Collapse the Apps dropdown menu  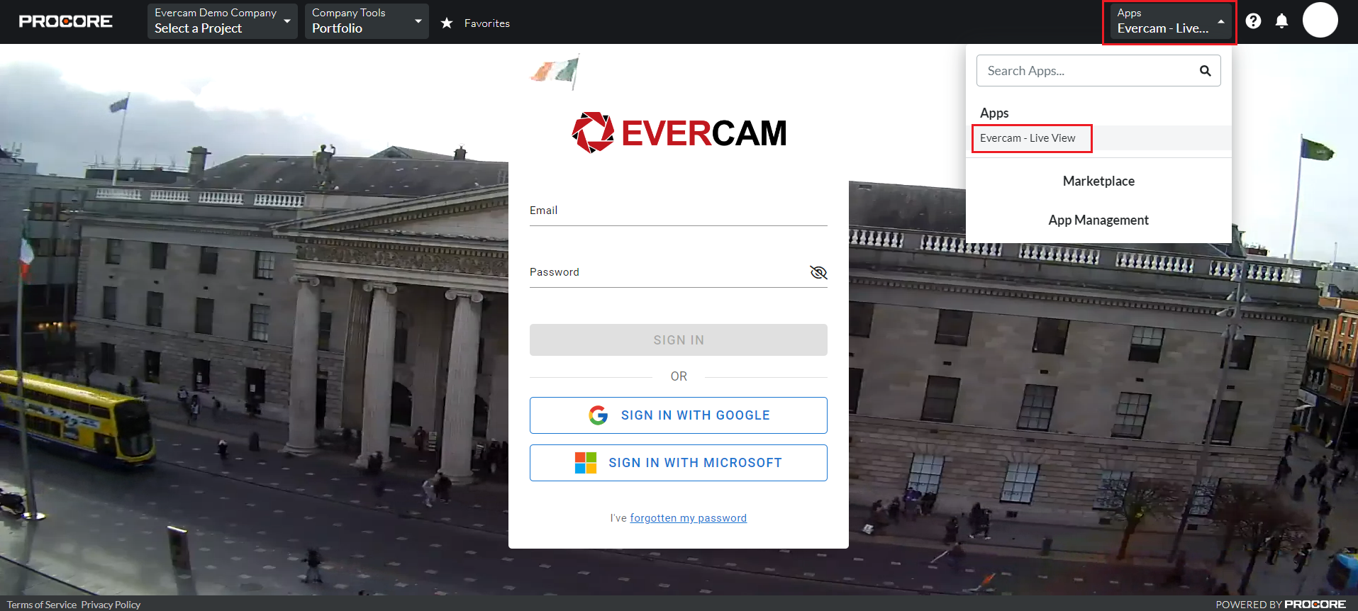[1170, 22]
